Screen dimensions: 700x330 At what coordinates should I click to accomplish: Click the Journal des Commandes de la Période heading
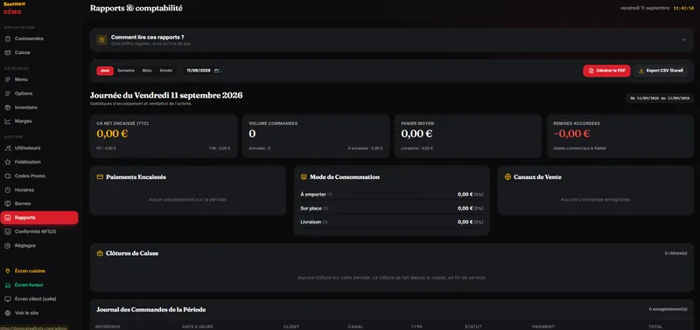pyautogui.click(x=150, y=310)
